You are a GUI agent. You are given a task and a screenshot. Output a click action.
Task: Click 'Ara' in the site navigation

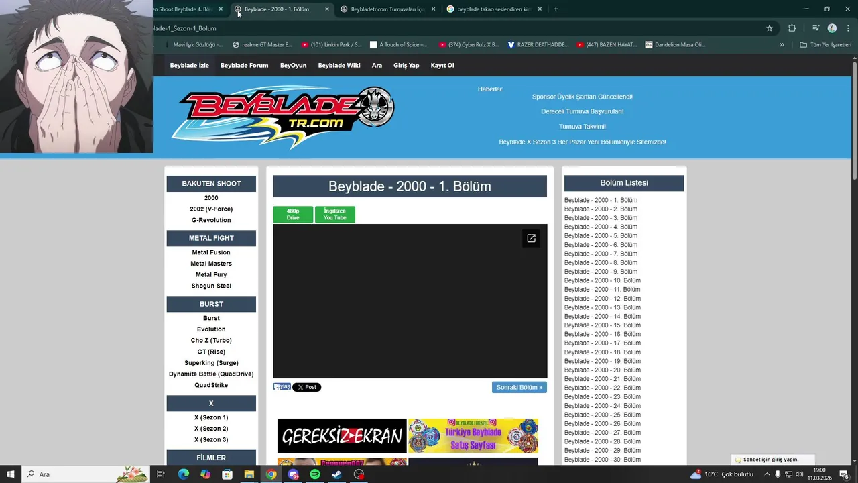[x=377, y=66]
